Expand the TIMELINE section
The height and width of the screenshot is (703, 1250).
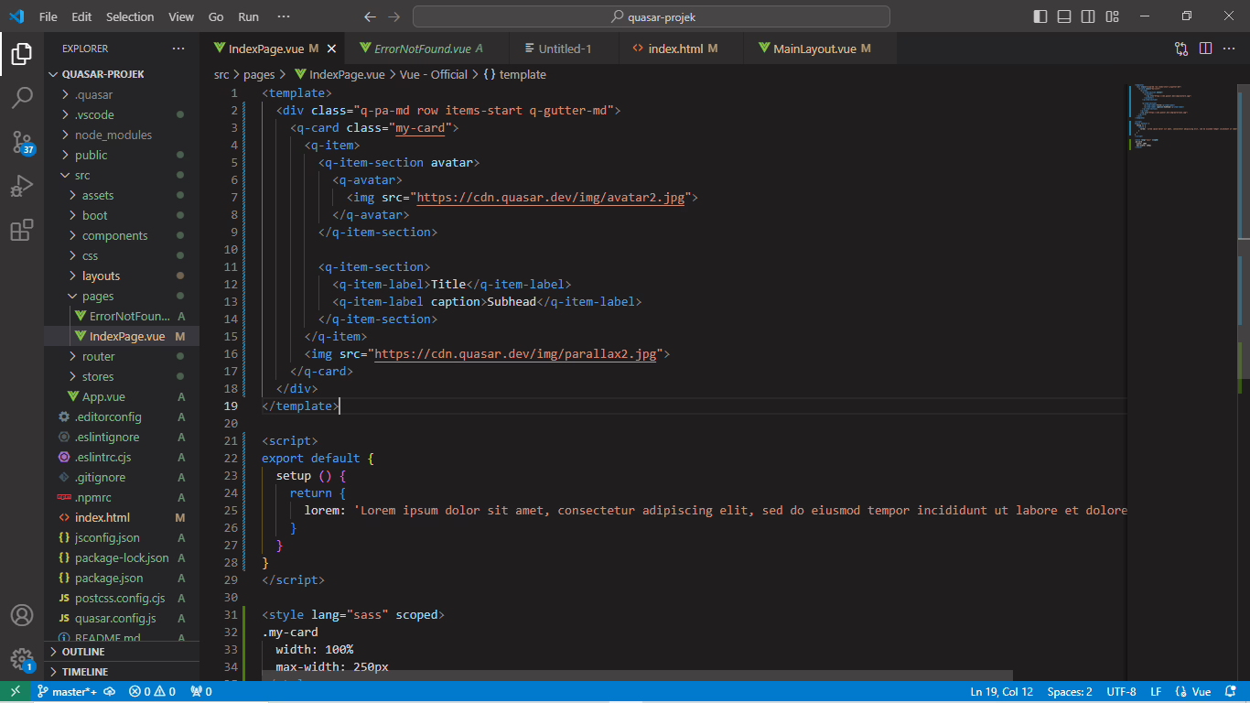click(x=122, y=672)
